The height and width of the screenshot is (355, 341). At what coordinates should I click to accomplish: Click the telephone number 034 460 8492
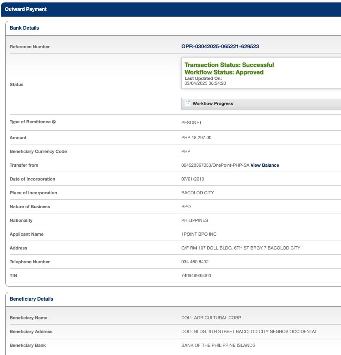[x=195, y=262]
